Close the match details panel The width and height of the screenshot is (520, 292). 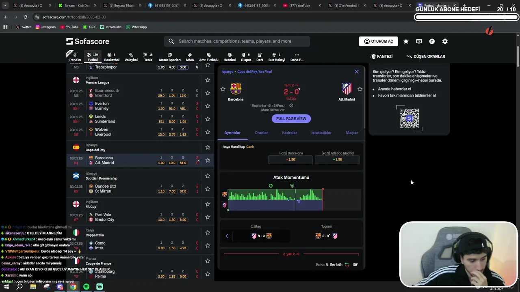pos(357,72)
